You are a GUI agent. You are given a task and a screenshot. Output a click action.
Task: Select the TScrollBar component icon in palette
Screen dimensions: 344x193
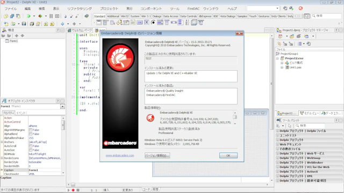pos(174,23)
